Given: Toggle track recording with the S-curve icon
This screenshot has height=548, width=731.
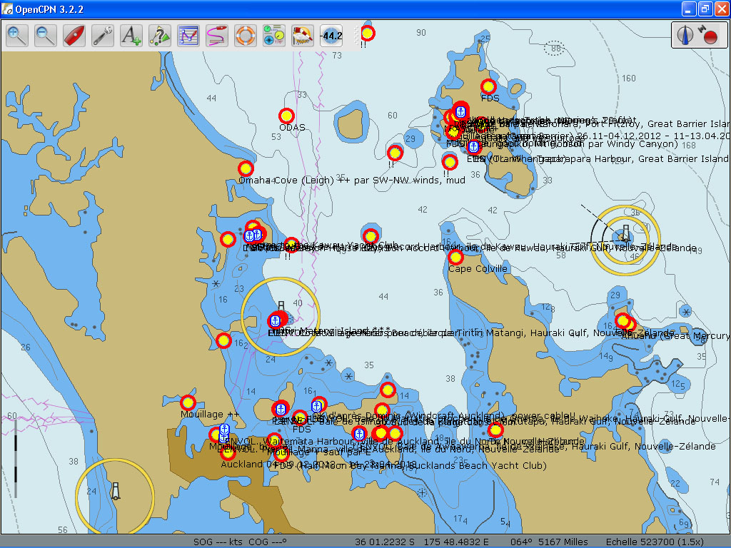Looking at the screenshot, I should coord(217,36).
